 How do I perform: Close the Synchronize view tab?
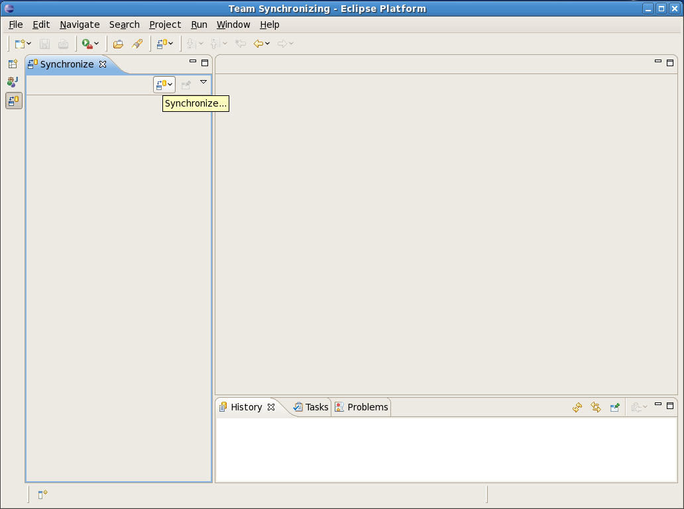[x=103, y=64]
